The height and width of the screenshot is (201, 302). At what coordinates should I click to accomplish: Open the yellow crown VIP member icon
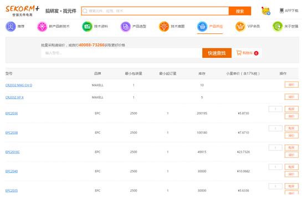click(240, 27)
